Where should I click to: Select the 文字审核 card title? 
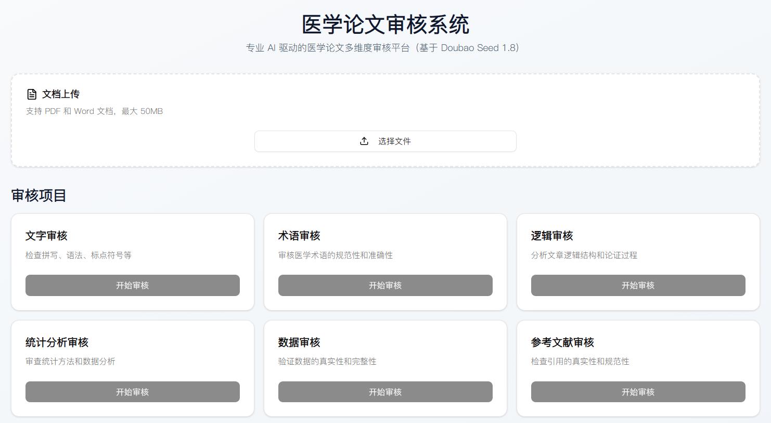pos(46,236)
